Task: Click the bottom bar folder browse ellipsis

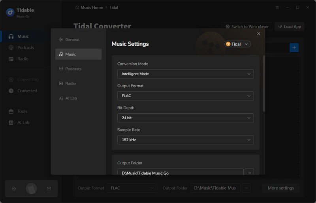Action: coord(246,188)
